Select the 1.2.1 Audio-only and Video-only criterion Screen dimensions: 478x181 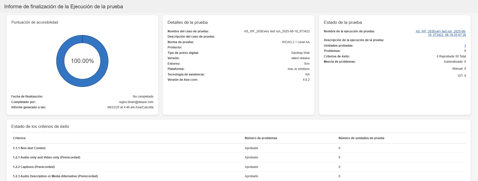point(47,157)
